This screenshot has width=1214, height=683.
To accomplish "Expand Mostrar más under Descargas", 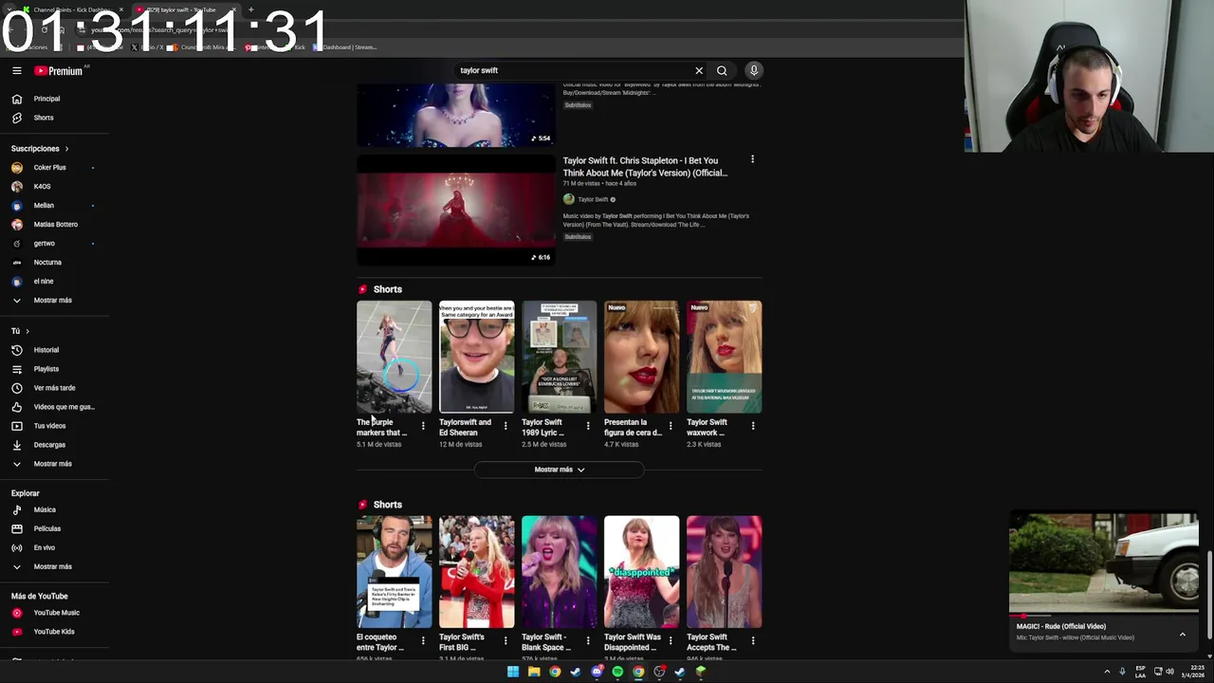I will [54, 464].
